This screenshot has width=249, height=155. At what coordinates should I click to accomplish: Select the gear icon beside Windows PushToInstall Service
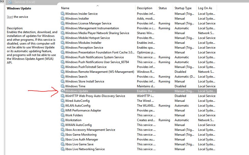click(63, 67)
